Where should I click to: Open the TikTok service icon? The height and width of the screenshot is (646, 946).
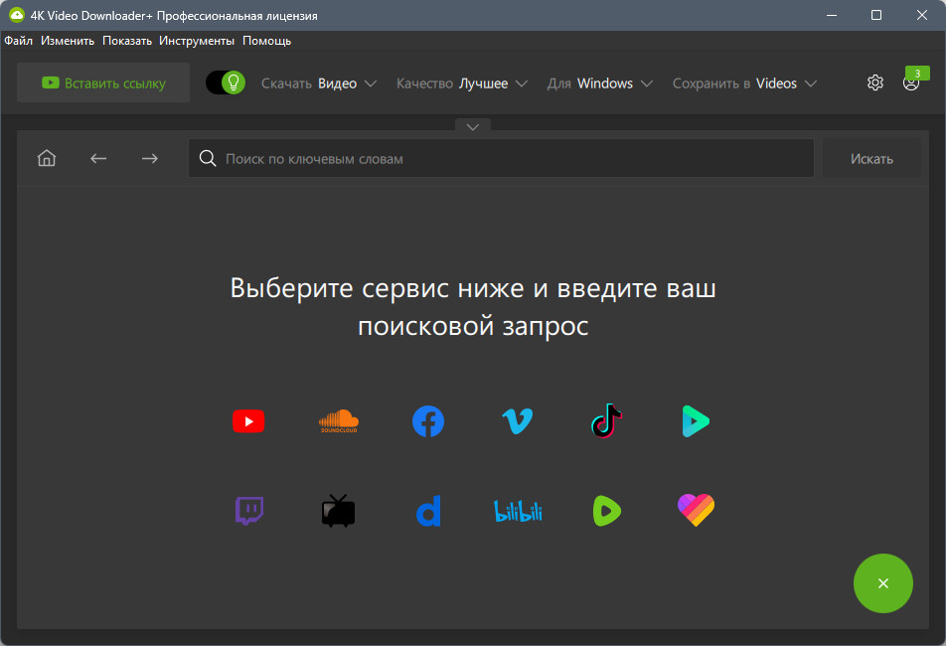pos(606,422)
